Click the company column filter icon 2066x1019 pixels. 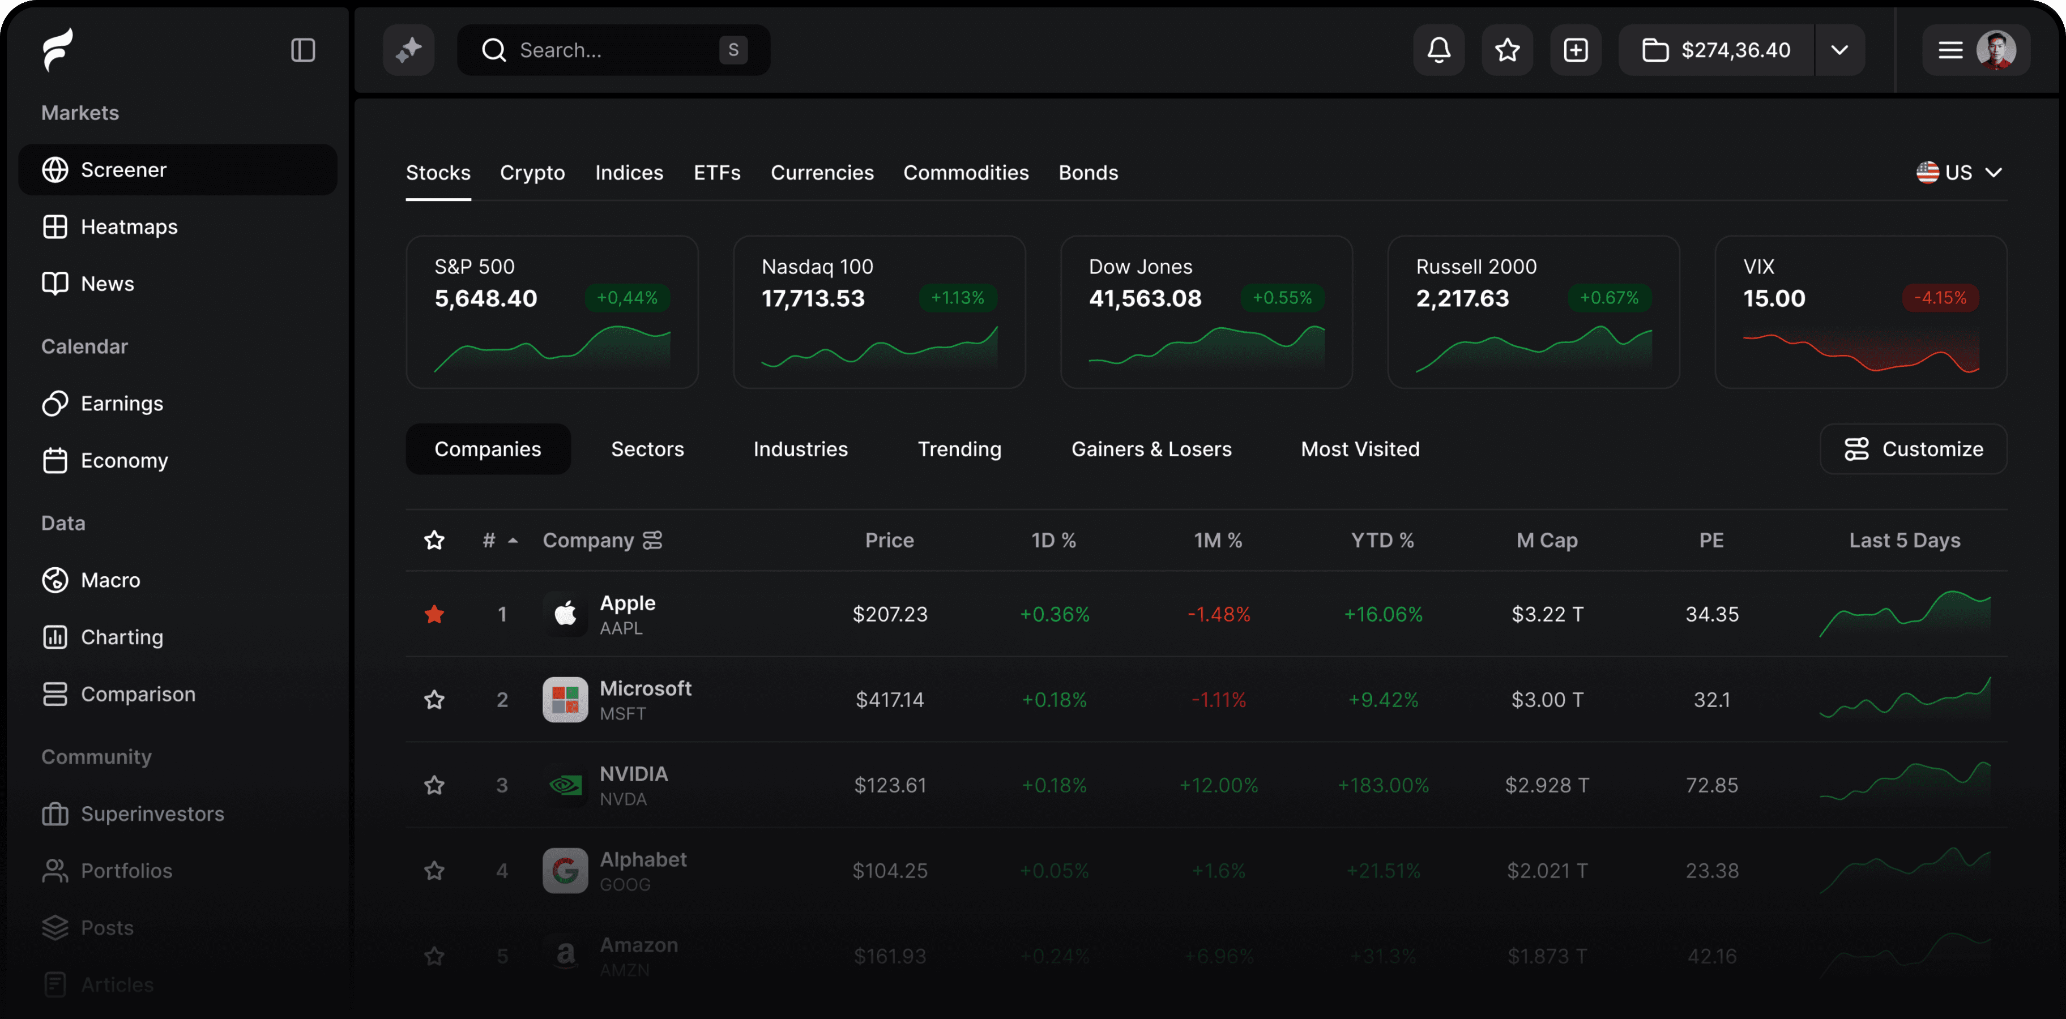tap(653, 541)
